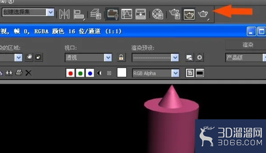
Task: Toggle the lock to viewport padlock
Action: (x=121, y=58)
